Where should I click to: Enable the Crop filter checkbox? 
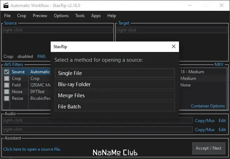pyautogui.click(x=7, y=78)
